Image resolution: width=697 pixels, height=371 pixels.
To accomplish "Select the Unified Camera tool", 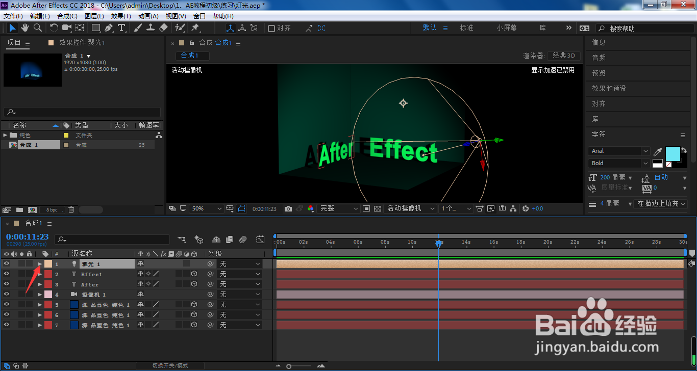I will click(x=67, y=28).
